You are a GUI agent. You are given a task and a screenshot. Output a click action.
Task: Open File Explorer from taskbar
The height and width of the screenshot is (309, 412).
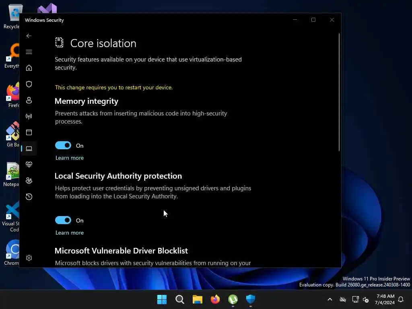coord(197,299)
